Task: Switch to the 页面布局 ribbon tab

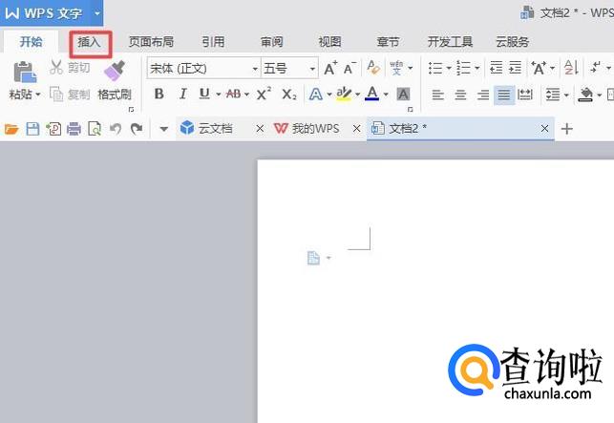Action: 151,42
